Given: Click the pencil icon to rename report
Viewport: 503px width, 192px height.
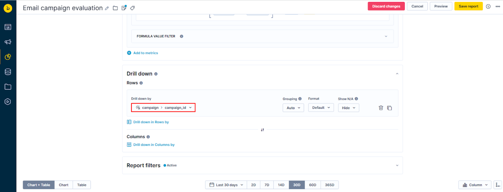Looking at the screenshot, I should 107,8.
